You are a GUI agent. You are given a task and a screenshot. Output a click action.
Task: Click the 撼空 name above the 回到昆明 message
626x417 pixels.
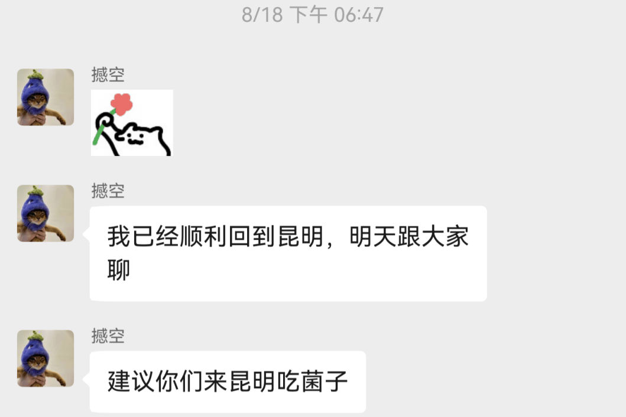[x=108, y=191]
